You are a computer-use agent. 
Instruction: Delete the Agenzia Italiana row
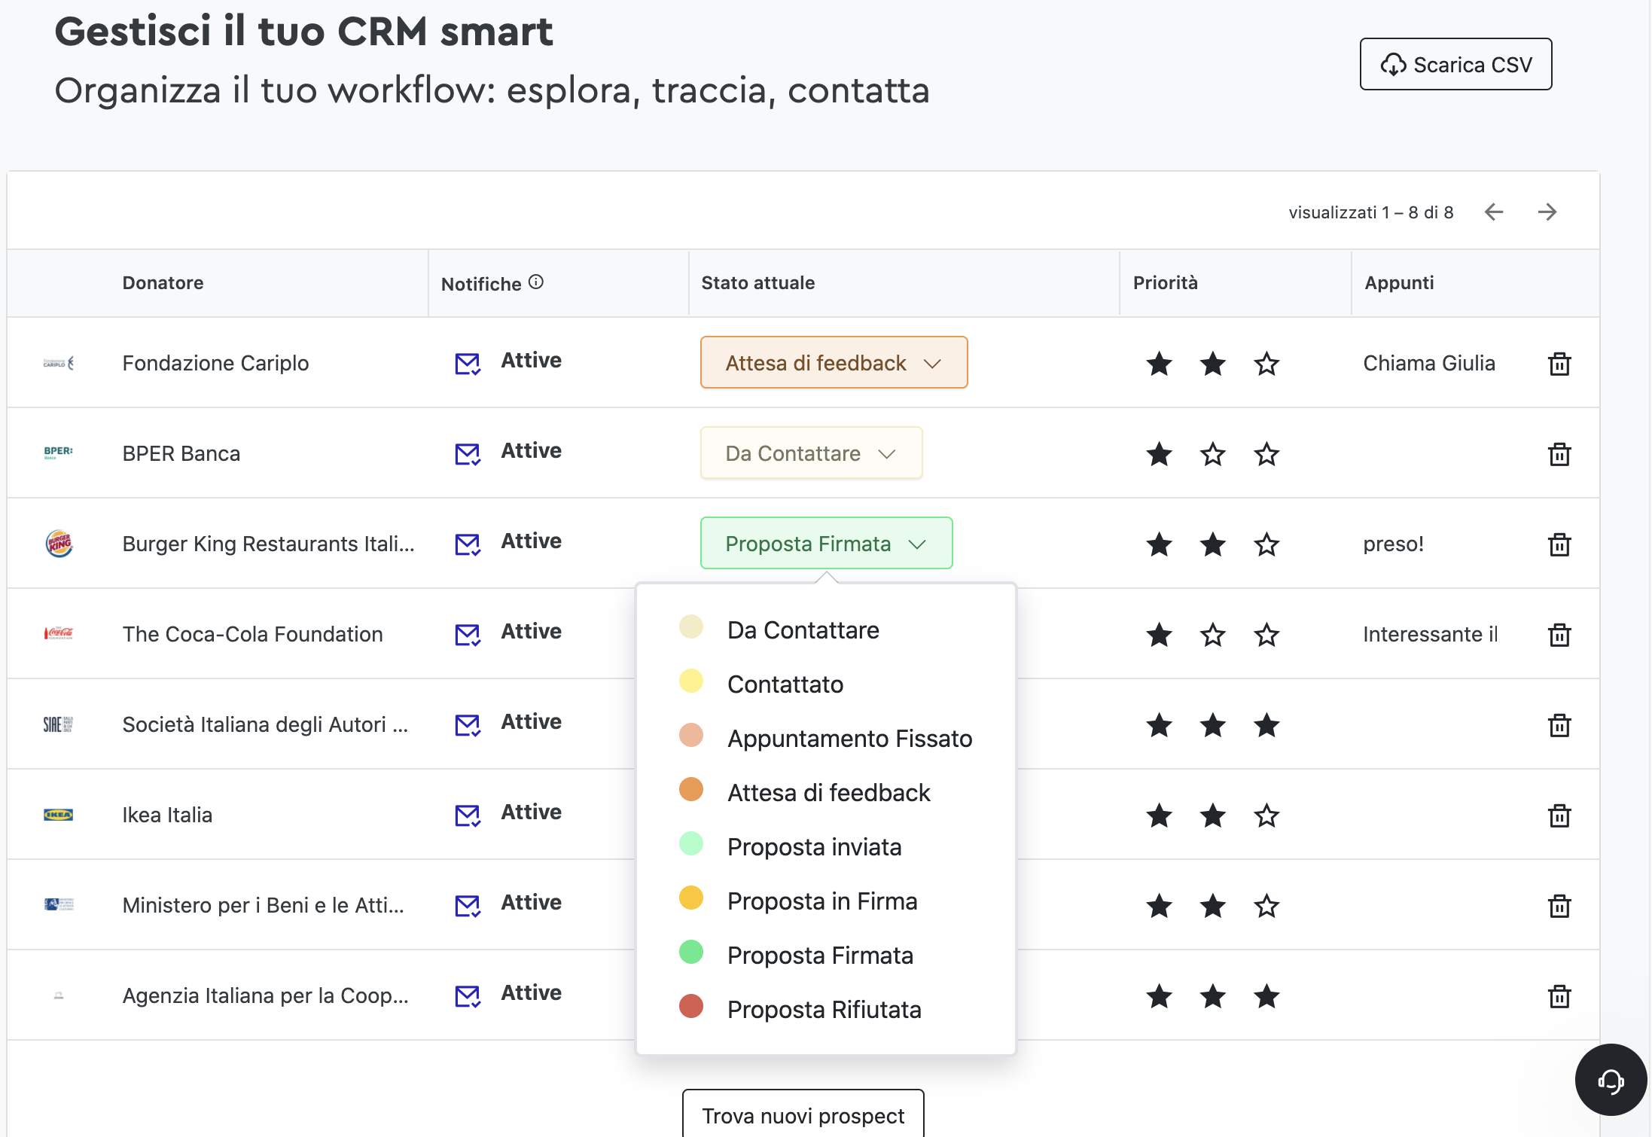click(1559, 996)
